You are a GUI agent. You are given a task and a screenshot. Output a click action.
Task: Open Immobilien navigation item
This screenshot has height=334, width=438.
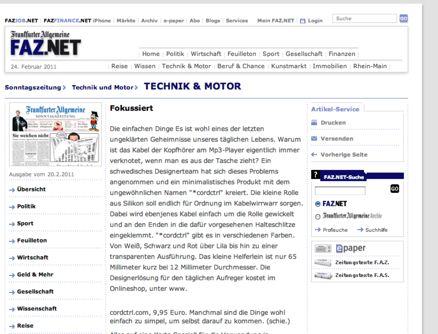330,66
